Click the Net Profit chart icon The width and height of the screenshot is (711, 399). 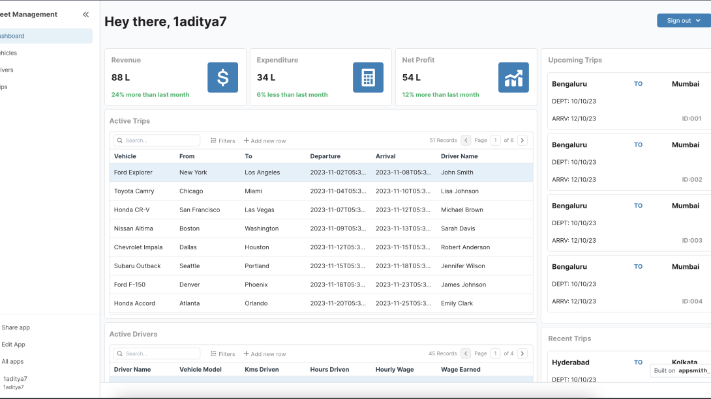tap(513, 77)
